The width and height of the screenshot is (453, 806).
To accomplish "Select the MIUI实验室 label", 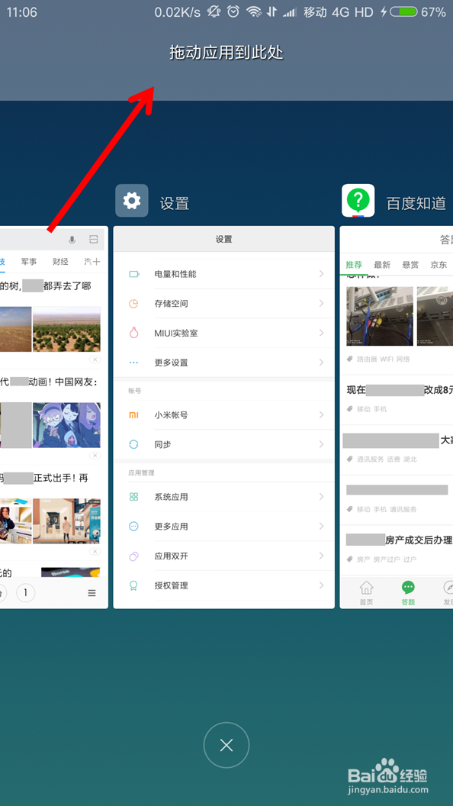I will pos(176,333).
